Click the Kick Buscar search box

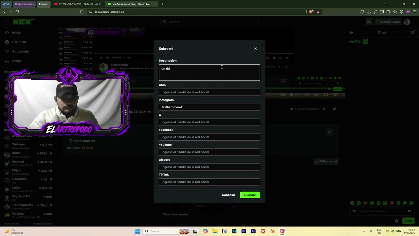(209, 22)
